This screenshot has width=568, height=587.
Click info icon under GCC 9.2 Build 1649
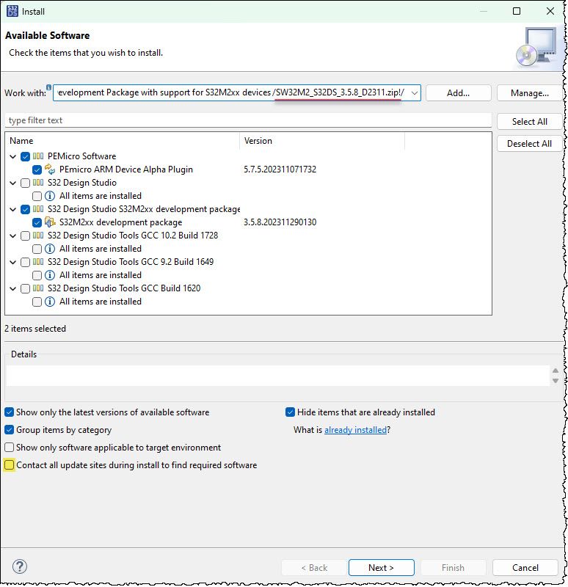tap(50, 275)
